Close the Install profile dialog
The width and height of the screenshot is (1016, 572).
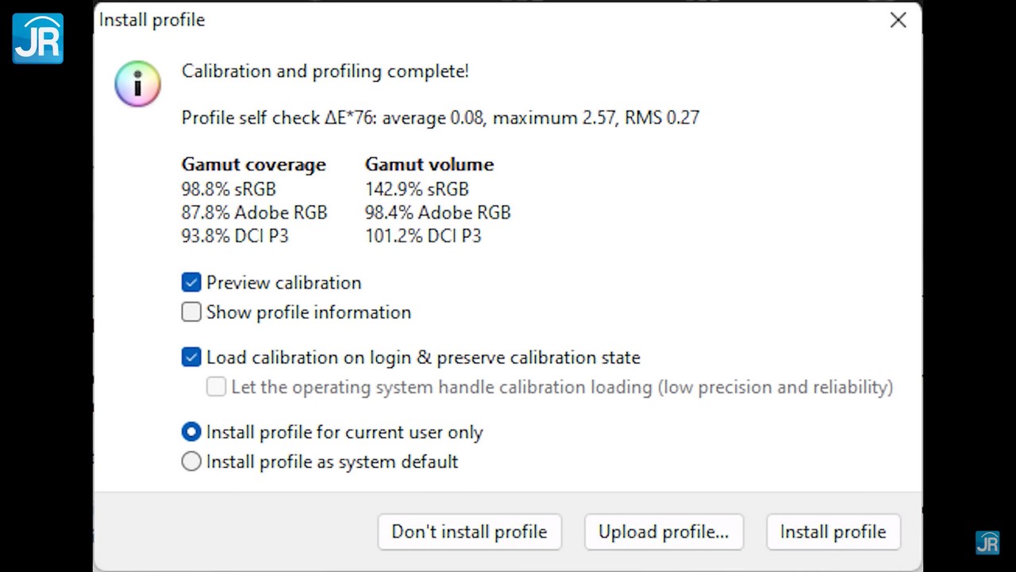pyautogui.click(x=898, y=20)
